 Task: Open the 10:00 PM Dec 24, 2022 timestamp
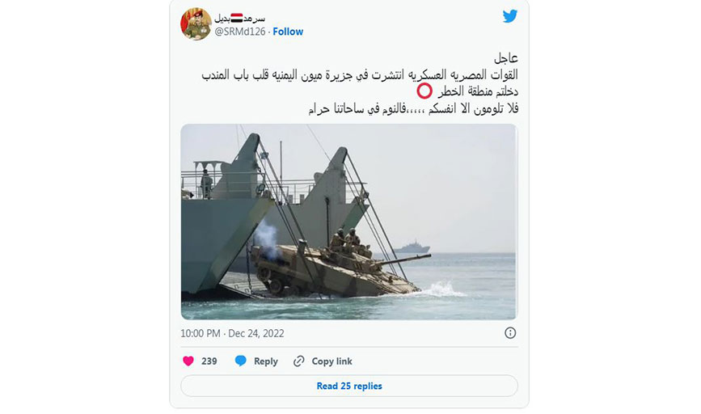pyautogui.click(x=232, y=333)
